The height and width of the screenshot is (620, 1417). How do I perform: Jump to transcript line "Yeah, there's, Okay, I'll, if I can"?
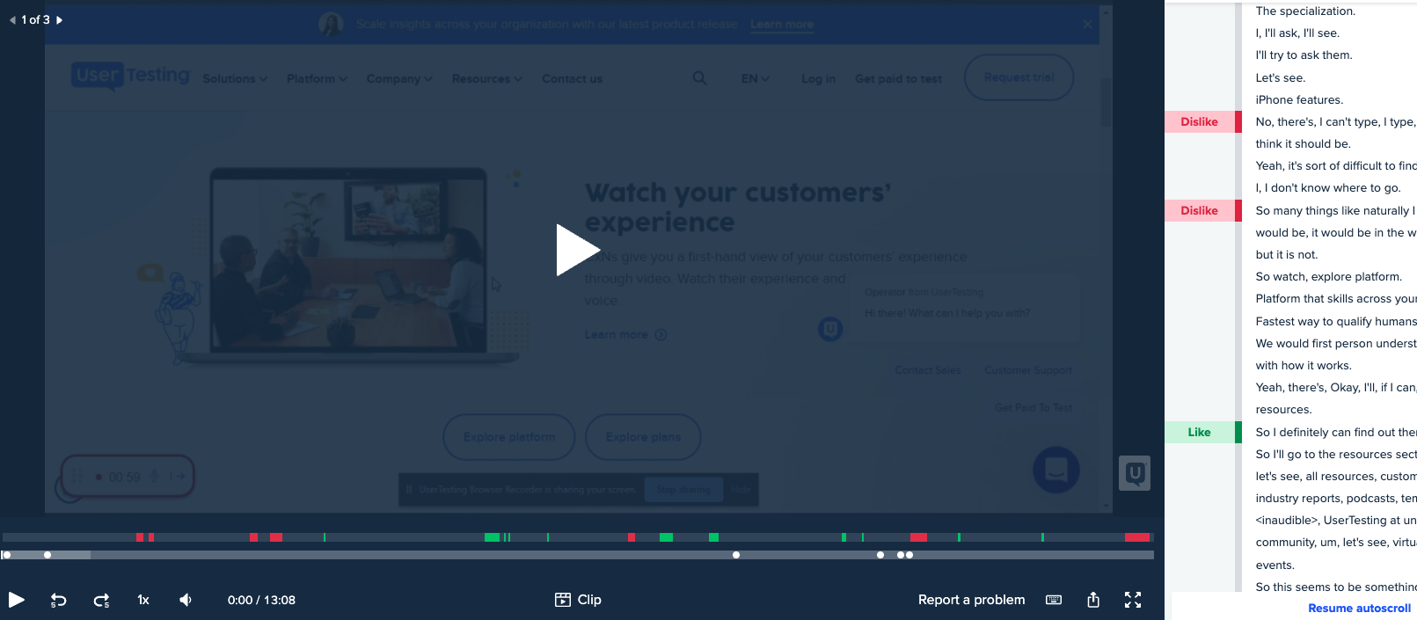point(1335,388)
